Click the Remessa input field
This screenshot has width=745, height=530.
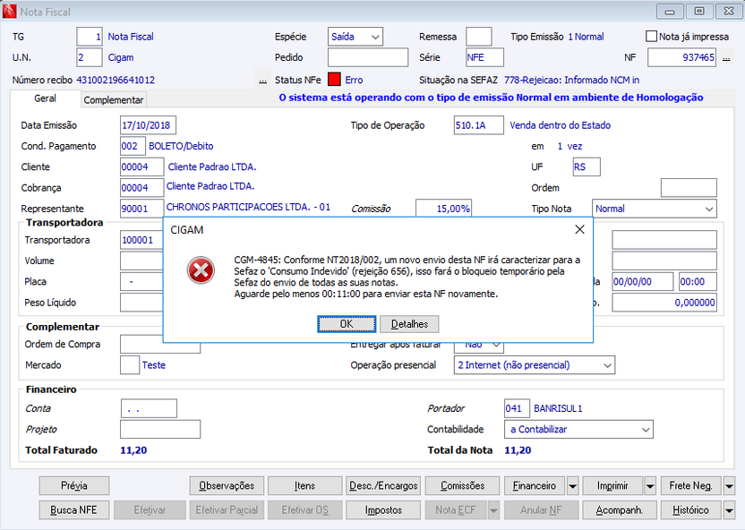pyautogui.click(x=478, y=37)
